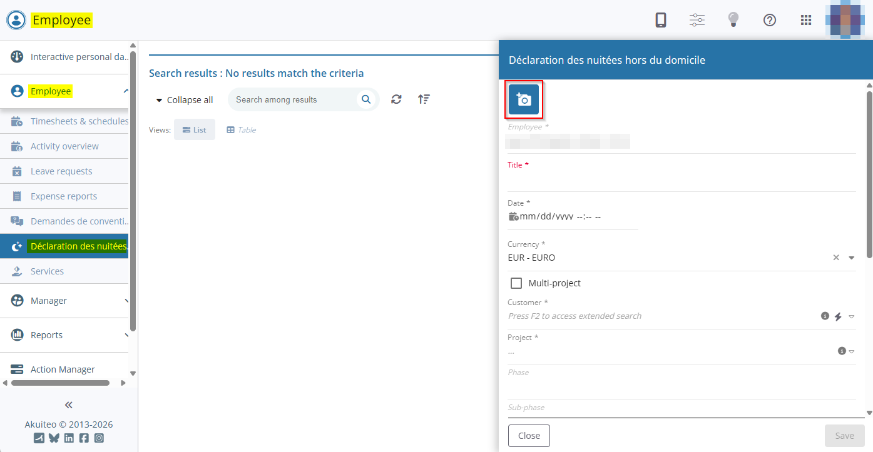Open Expense reports menu item
The width and height of the screenshot is (873, 452).
click(x=64, y=196)
